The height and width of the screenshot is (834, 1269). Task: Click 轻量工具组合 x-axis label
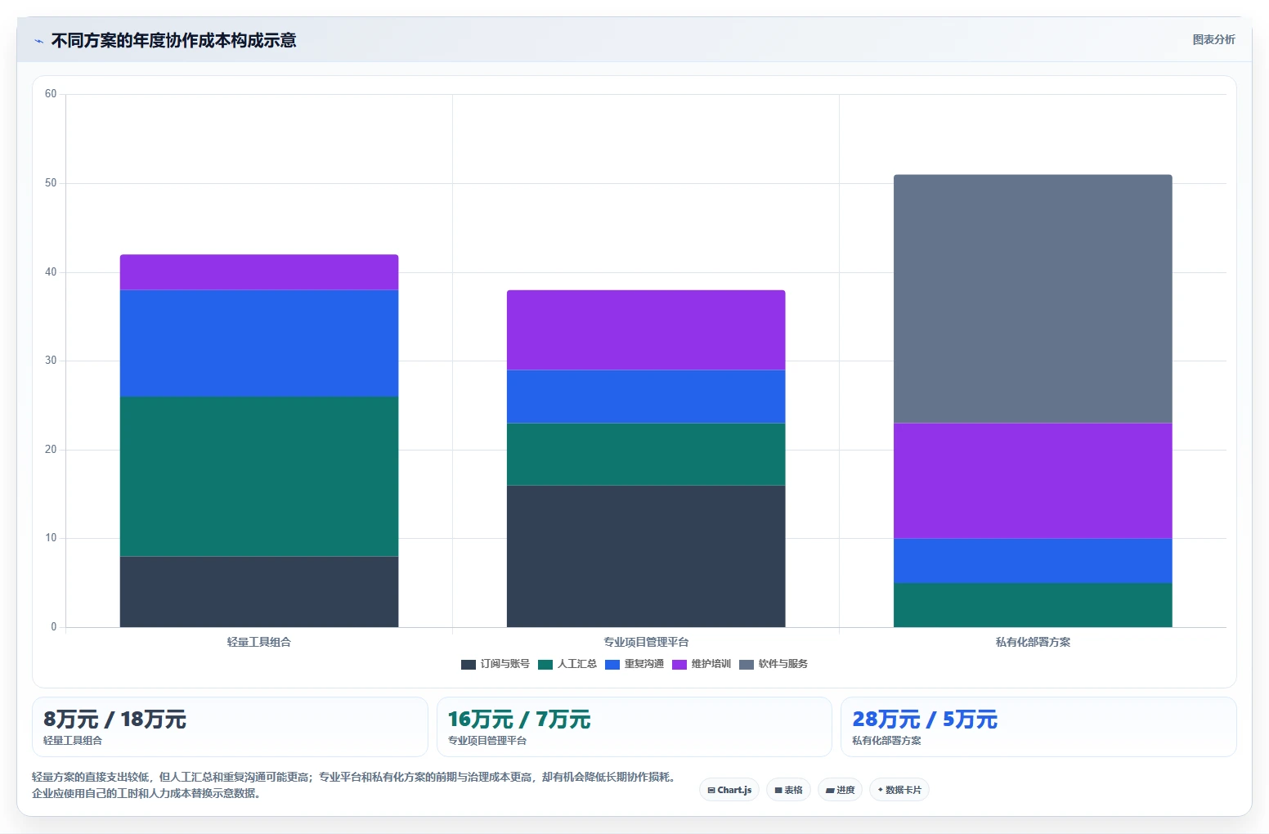pos(259,642)
